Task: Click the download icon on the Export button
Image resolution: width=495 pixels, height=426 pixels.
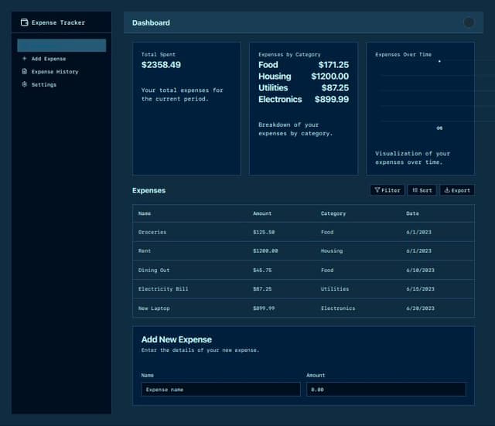Action: (447, 190)
